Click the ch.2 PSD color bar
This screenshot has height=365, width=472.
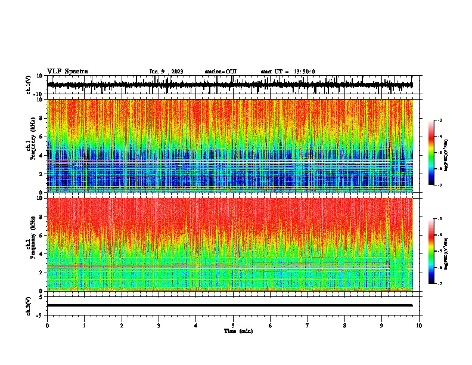click(431, 251)
